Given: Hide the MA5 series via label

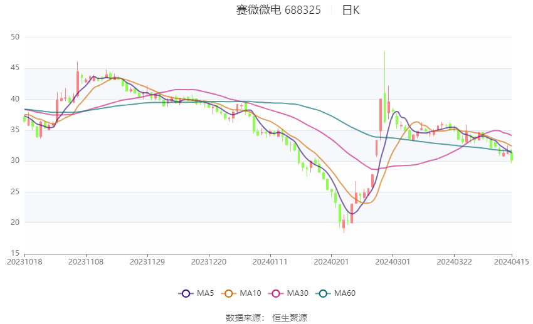Looking at the screenshot, I should 205,293.
